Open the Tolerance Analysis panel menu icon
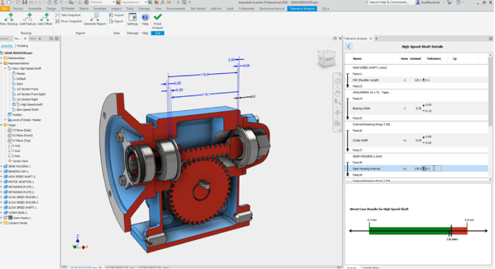The image size is (495, 269). point(491,39)
